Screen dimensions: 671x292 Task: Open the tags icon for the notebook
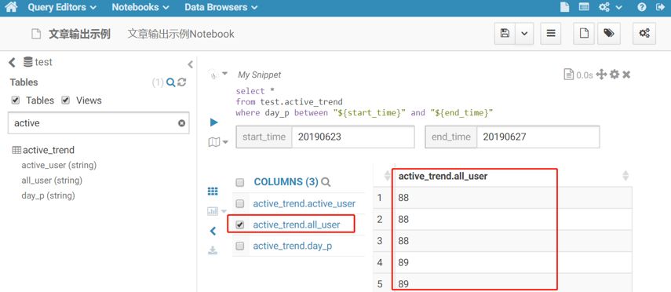609,34
